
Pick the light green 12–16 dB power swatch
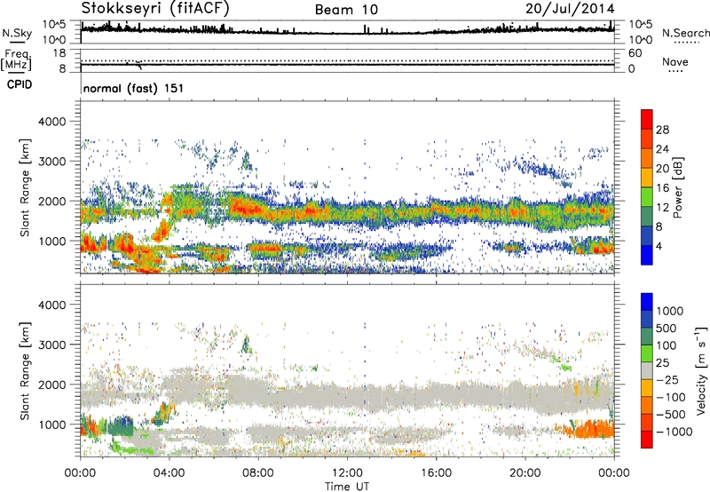pos(647,197)
